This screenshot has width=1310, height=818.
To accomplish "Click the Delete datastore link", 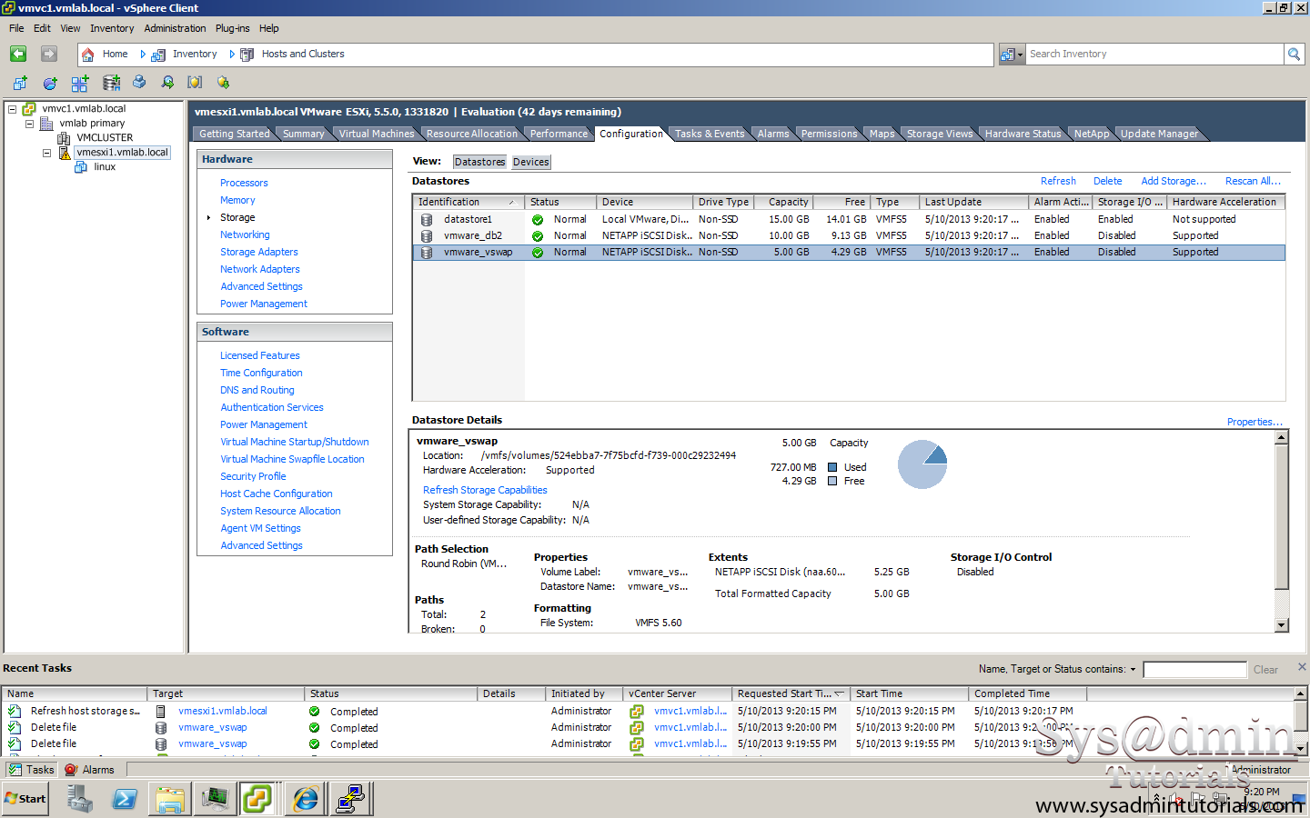I will (1107, 181).
